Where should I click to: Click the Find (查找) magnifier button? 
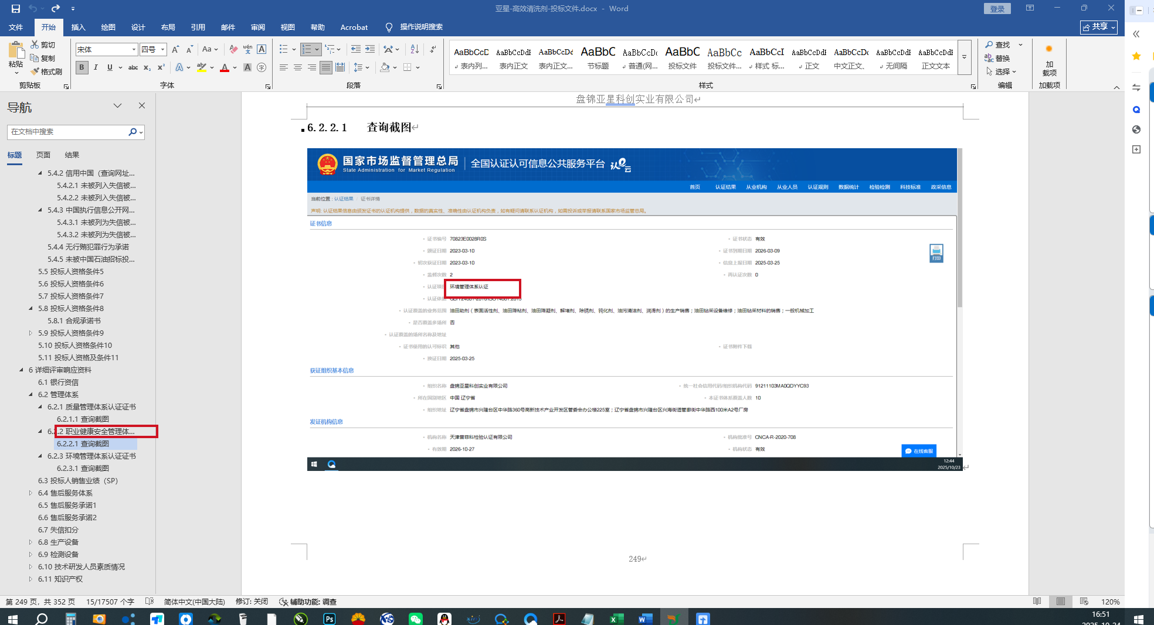pos(998,45)
